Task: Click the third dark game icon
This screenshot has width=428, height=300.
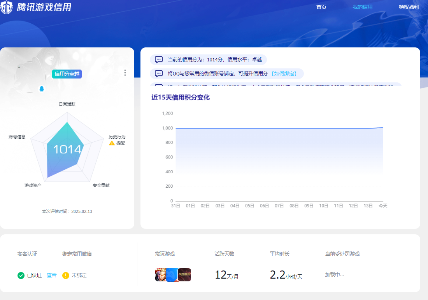Action: click(x=184, y=275)
